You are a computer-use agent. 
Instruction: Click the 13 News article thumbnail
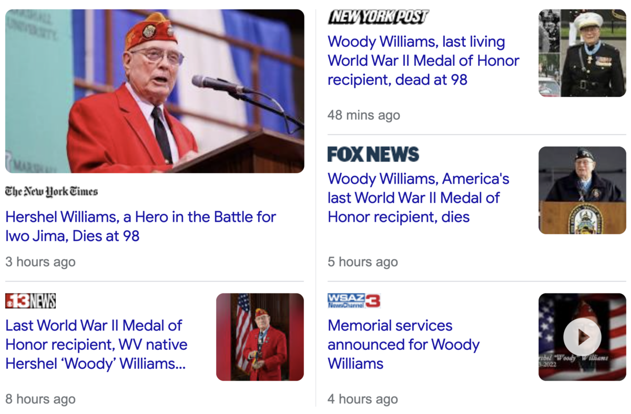point(260,337)
